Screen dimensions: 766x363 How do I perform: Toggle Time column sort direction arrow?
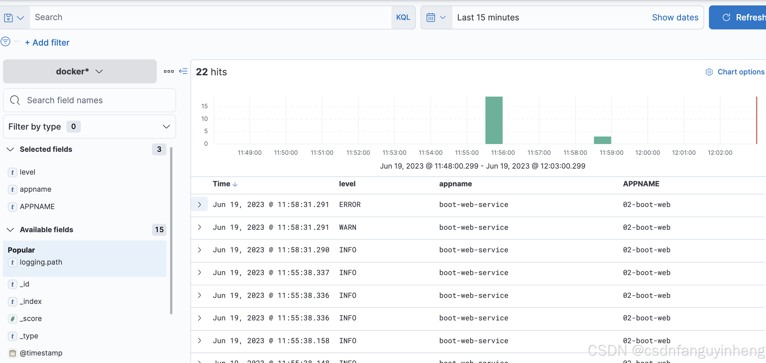pyautogui.click(x=235, y=184)
